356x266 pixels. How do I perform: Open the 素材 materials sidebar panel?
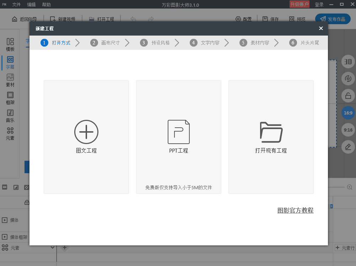click(x=10, y=80)
